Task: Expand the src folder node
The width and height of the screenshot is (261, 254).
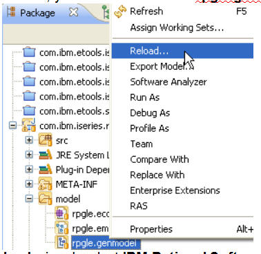Action: pyautogui.click(x=29, y=140)
